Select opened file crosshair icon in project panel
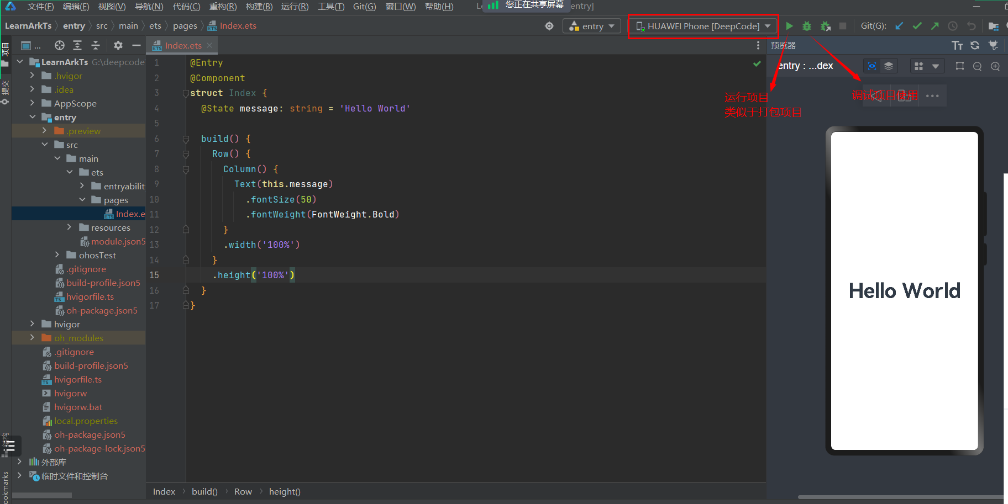This screenshot has height=504, width=1008. 60,45
